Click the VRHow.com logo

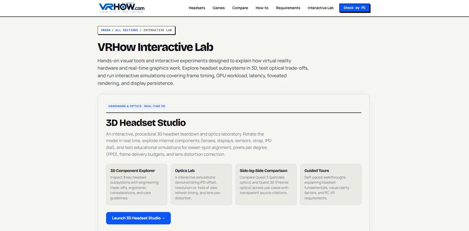point(122,8)
